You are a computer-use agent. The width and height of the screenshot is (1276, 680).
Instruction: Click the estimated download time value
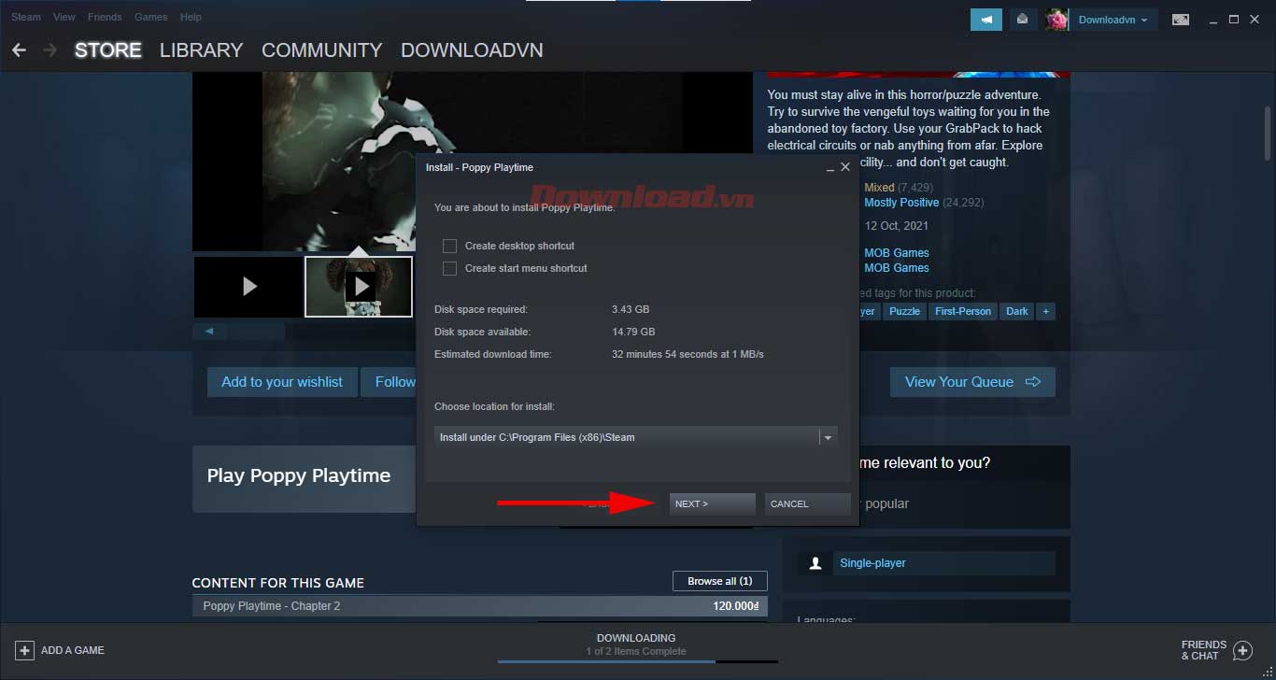coord(688,354)
